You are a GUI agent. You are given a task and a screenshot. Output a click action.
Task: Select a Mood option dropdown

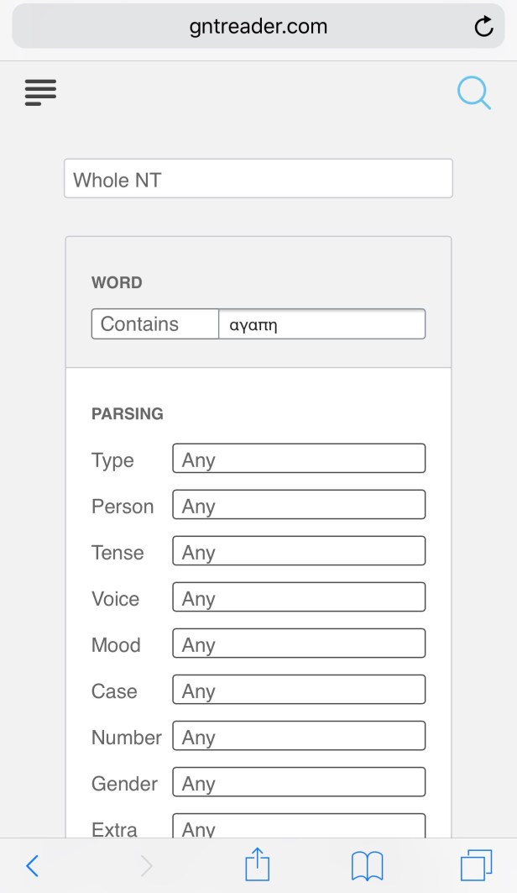299,644
